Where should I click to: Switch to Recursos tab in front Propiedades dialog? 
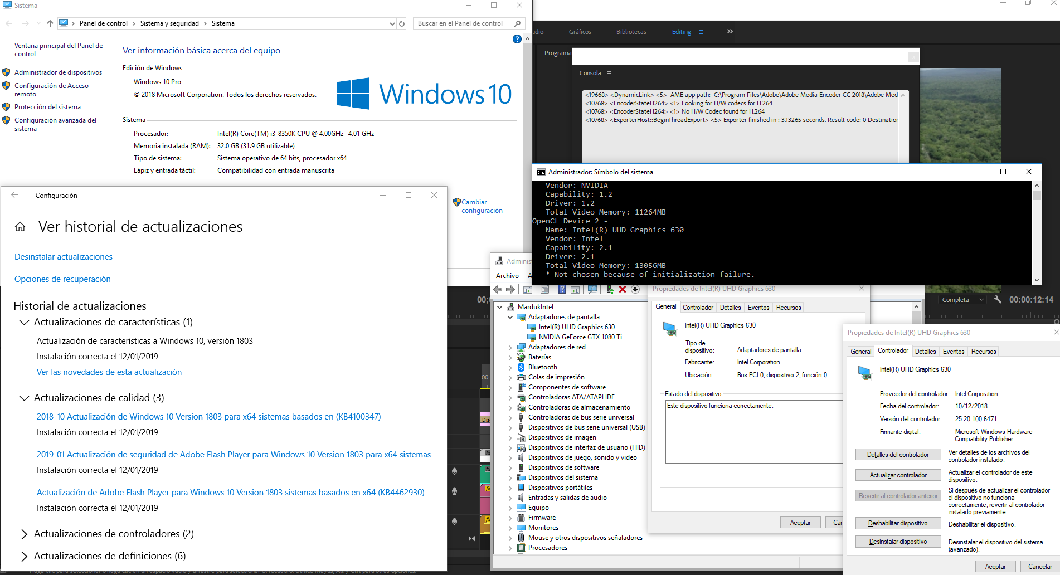point(984,352)
